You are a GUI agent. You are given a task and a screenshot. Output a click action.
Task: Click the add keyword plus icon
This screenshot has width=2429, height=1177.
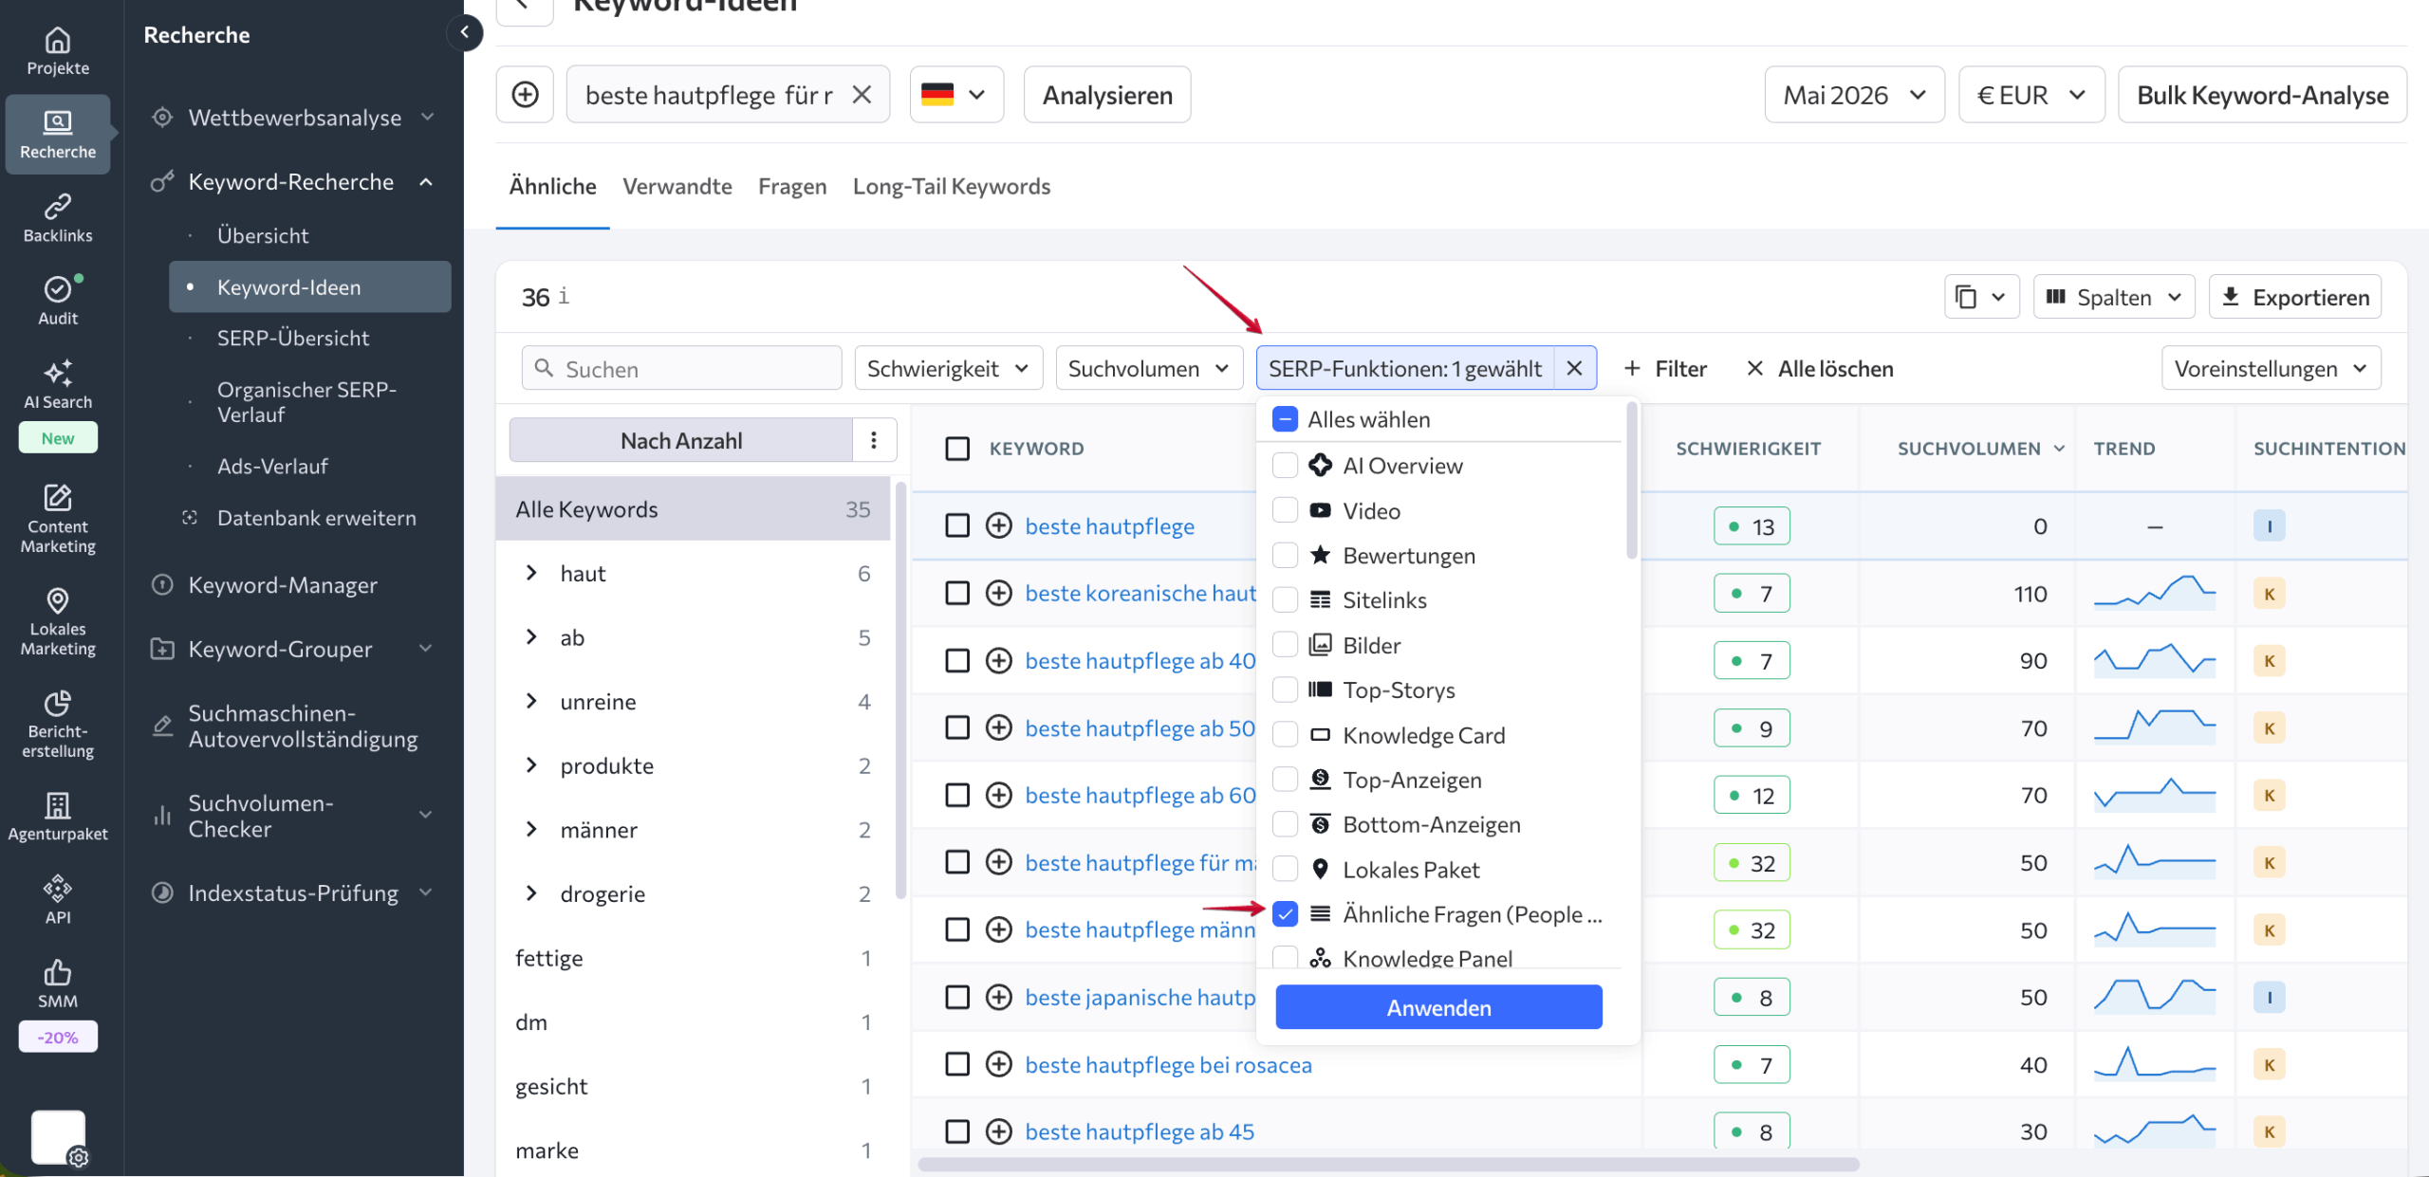click(x=525, y=95)
